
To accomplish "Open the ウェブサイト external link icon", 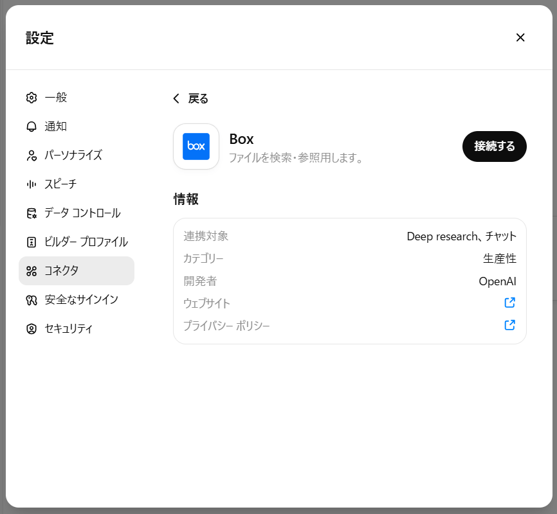I will [509, 303].
